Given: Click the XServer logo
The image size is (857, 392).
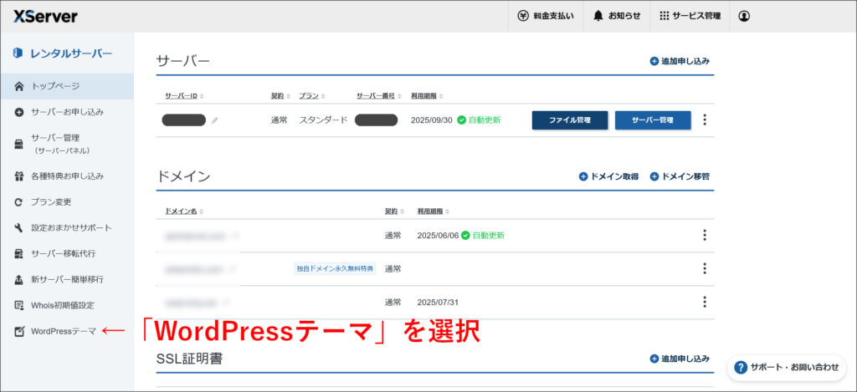Looking at the screenshot, I should (x=45, y=17).
